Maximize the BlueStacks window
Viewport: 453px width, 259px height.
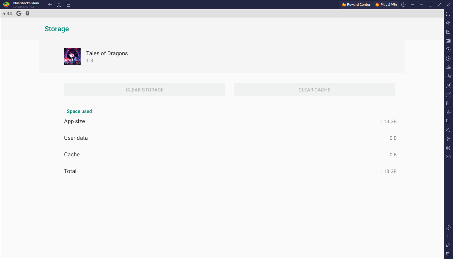coord(430,5)
